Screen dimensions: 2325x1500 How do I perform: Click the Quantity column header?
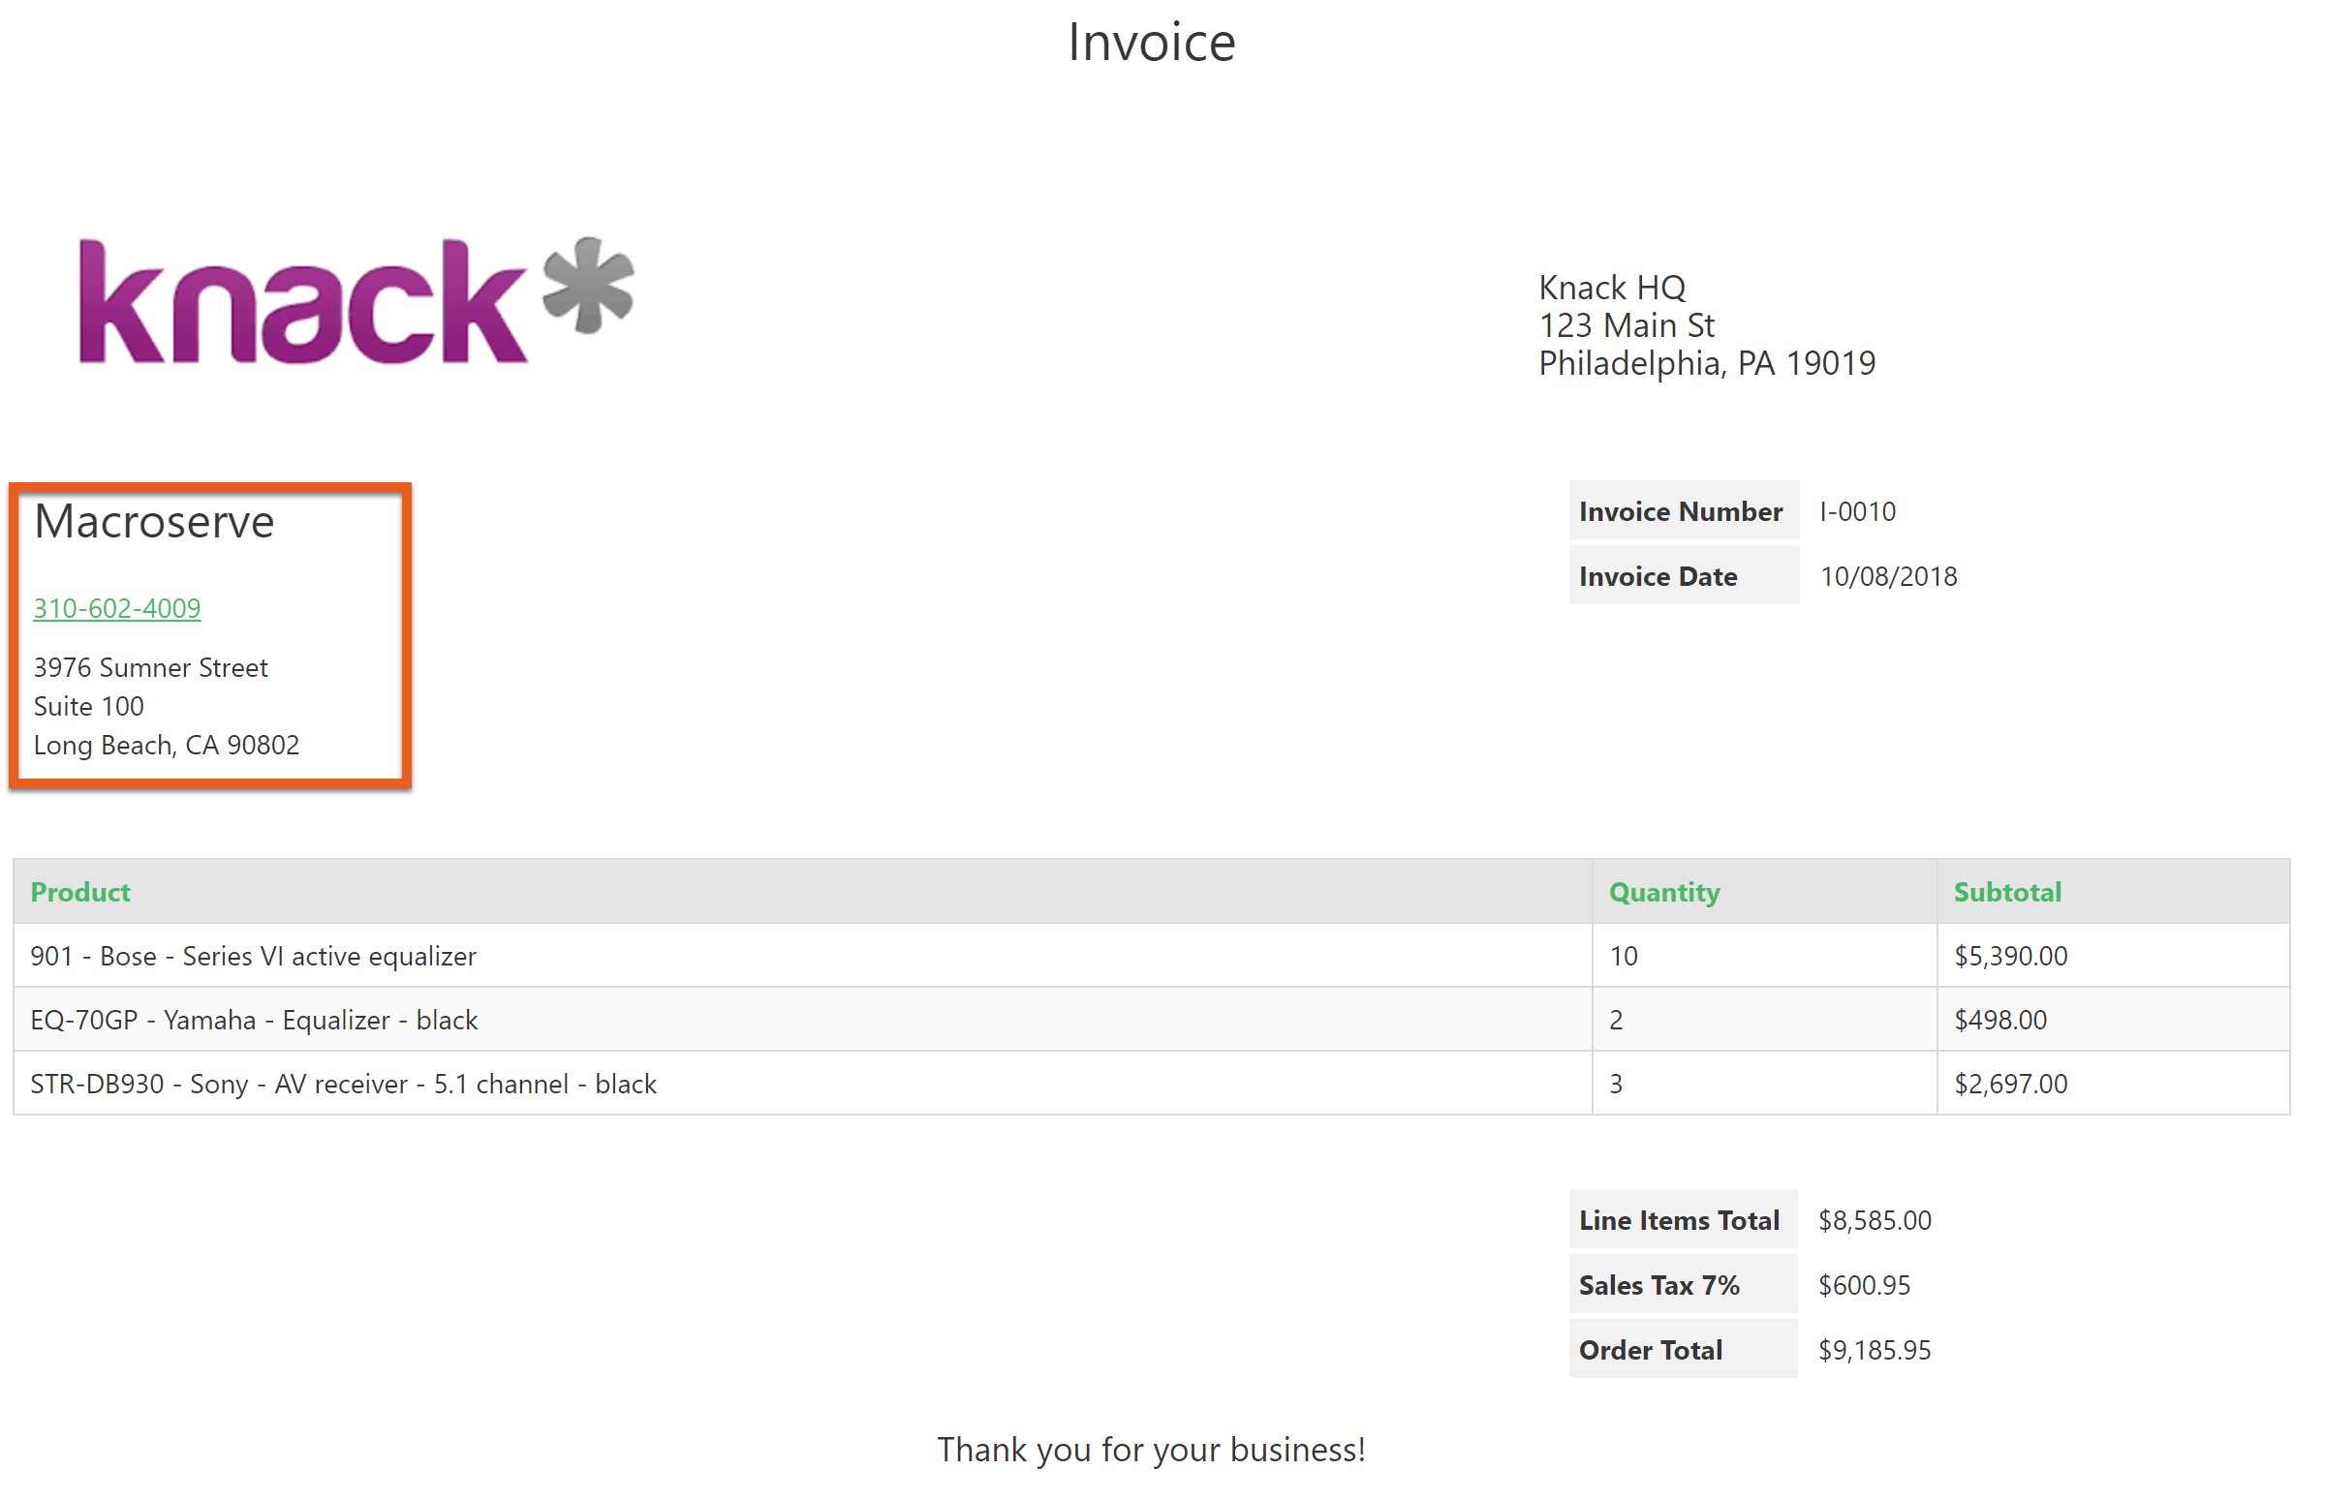pos(1664,892)
